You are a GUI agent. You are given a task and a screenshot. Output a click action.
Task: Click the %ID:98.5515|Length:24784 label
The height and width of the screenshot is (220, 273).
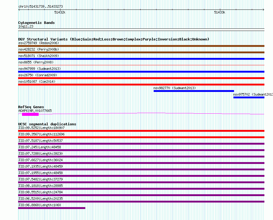(40, 192)
